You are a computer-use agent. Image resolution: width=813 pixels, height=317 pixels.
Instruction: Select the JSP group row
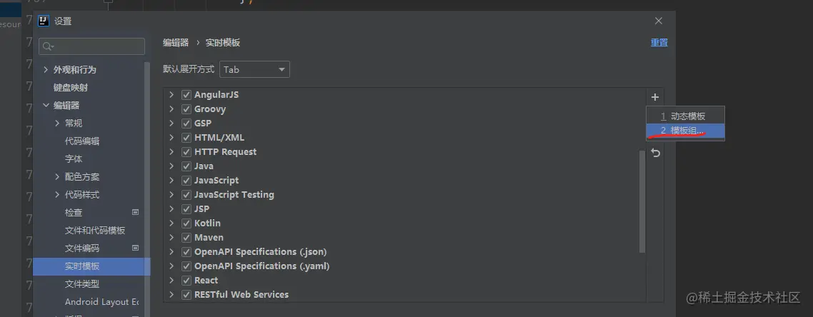pos(404,209)
